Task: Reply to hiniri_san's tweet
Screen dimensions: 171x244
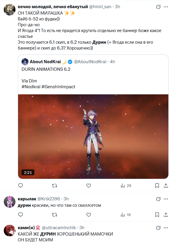Action: 21,185
